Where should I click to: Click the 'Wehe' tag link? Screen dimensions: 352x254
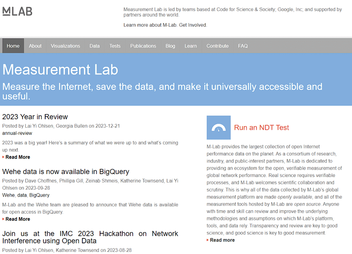9,195
